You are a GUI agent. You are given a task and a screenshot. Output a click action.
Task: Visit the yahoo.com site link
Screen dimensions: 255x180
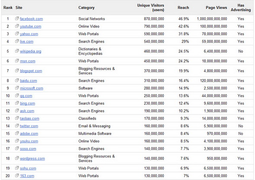[x=29, y=34]
